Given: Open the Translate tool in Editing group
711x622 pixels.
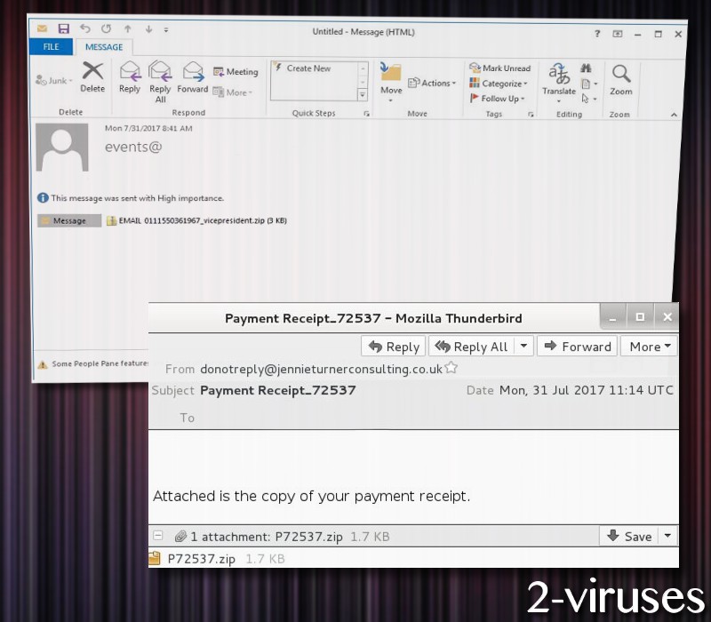Looking at the screenshot, I should pyautogui.click(x=559, y=76).
